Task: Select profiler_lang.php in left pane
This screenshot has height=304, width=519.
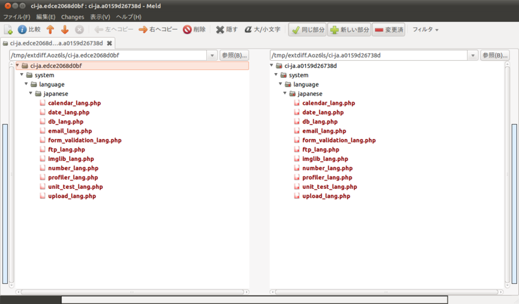Action: pos(73,177)
